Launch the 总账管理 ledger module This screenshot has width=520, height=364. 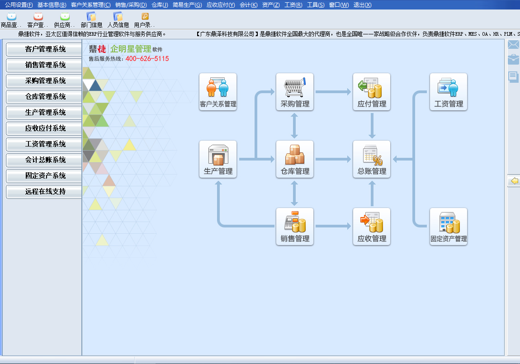372,159
